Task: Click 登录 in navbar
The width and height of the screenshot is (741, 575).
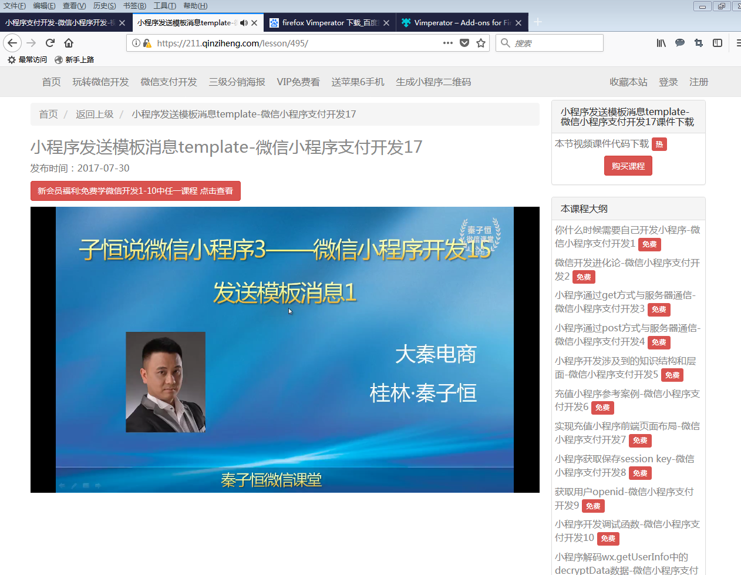Action: [668, 82]
